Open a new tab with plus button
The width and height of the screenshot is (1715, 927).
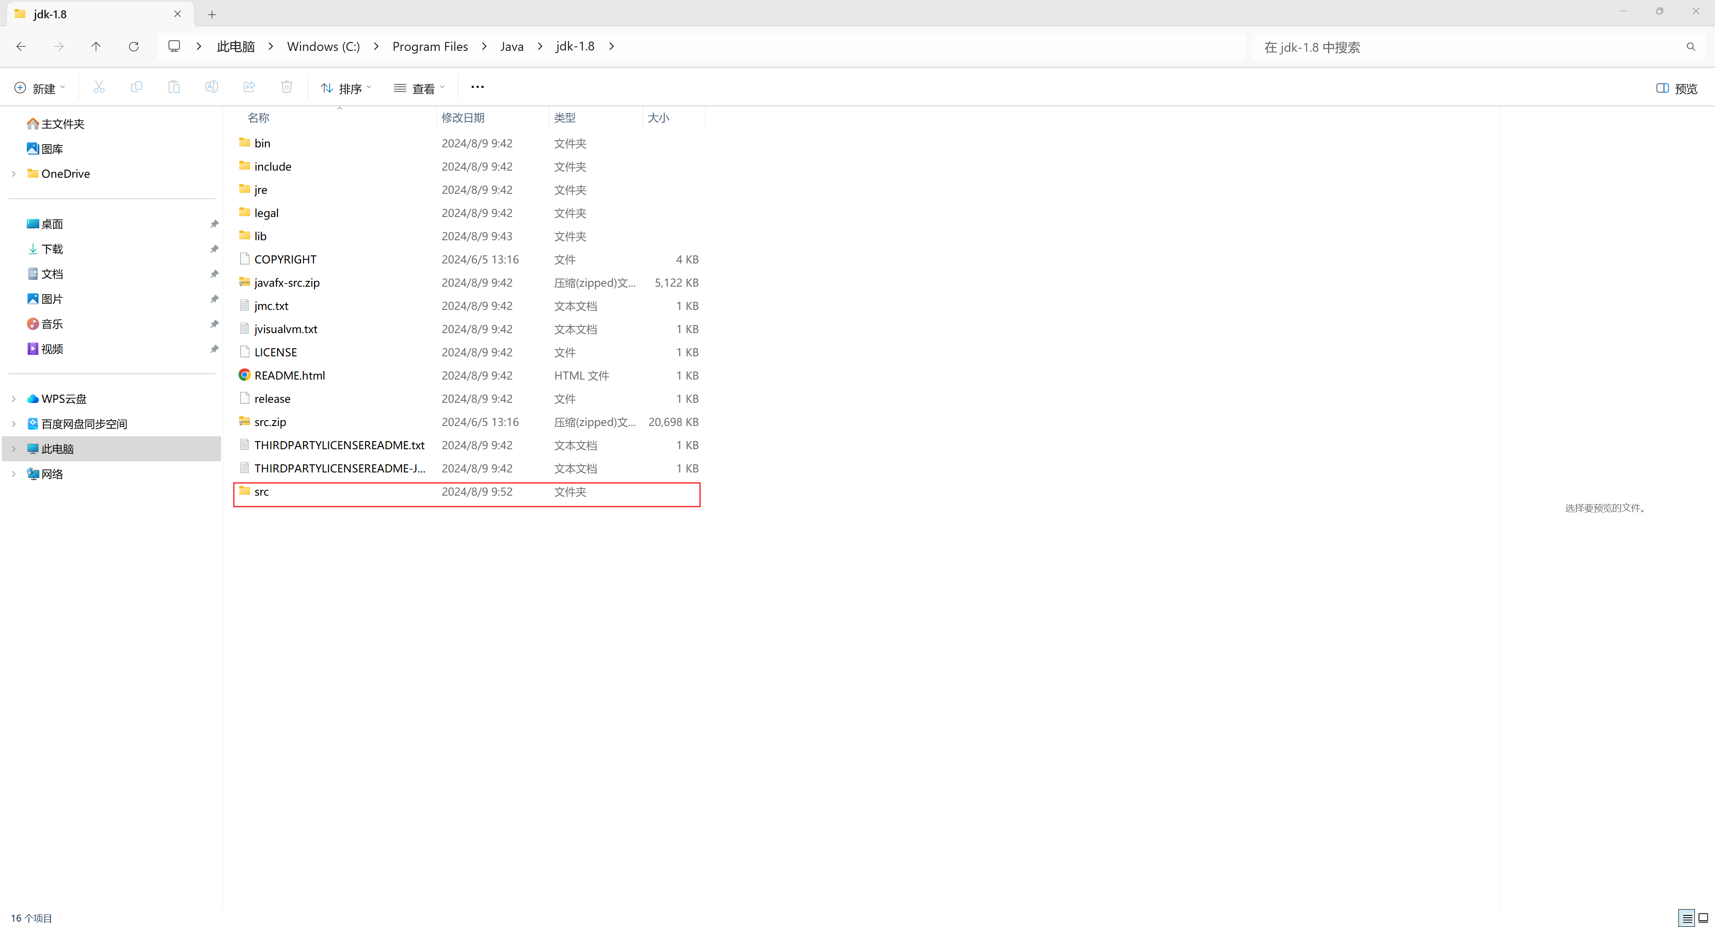(x=212, y=15)
